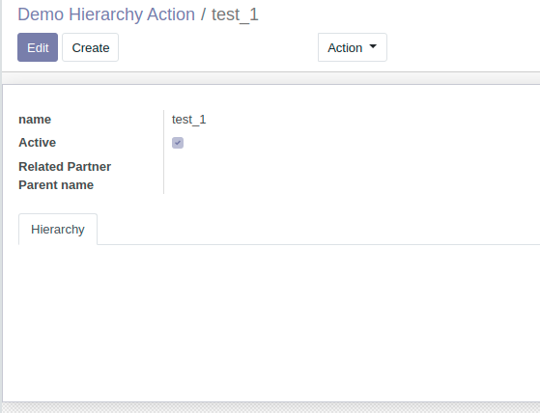Click the gray strip below control buttons
This screenshot has height=413, width=540.
pyautogui.click(x=271, y=78)
